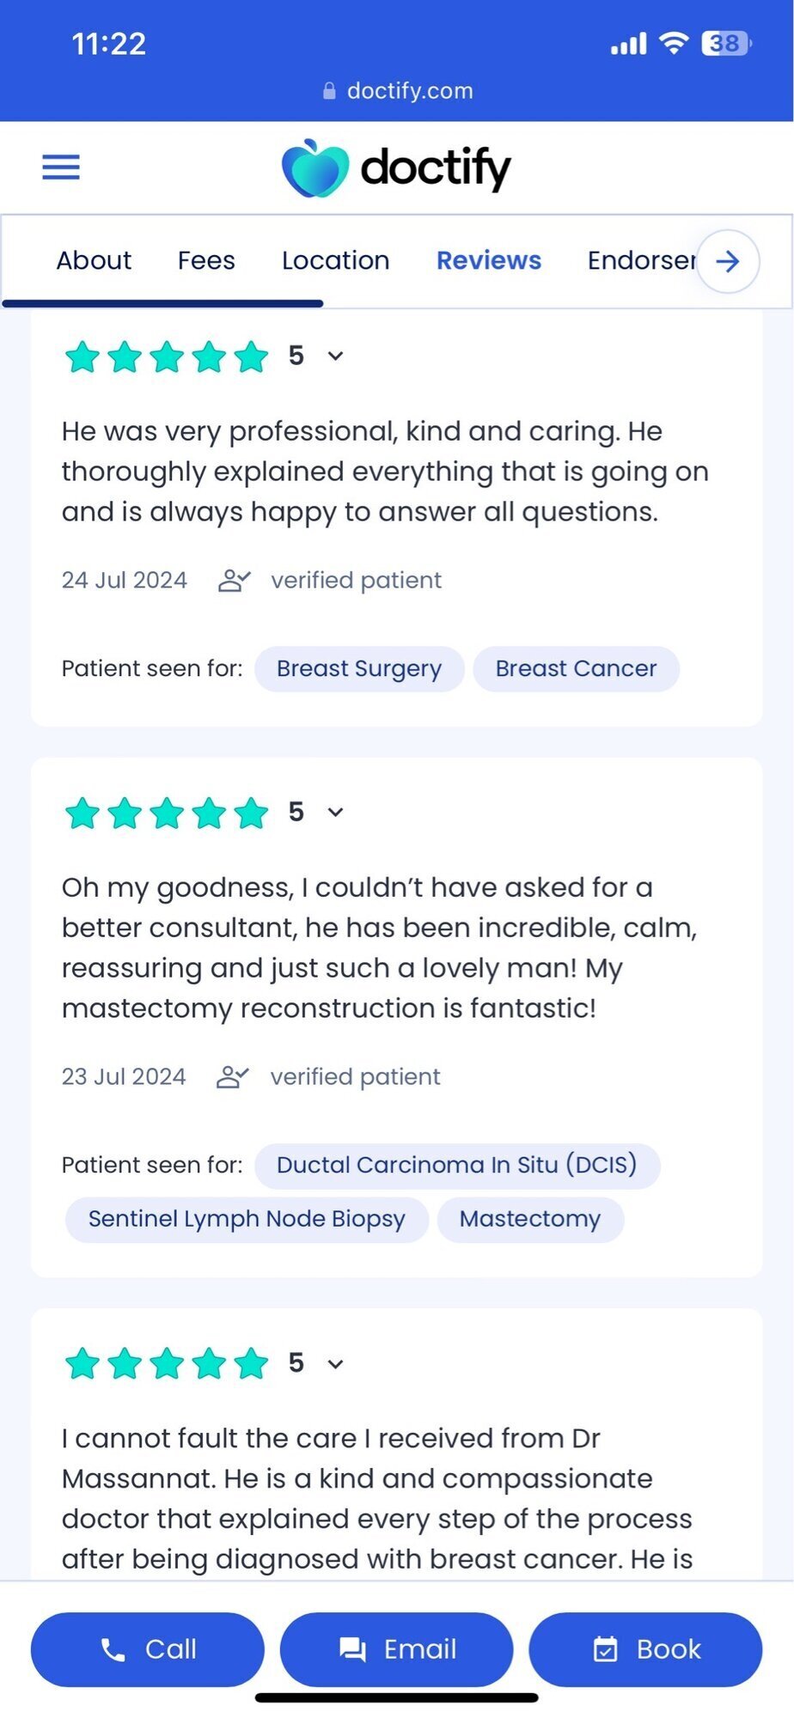Select the Sentinel Lymph Node Biopsy tag
Image resolution: width=794 pixels, height=1718 pixels.
tap(247, 1219)
